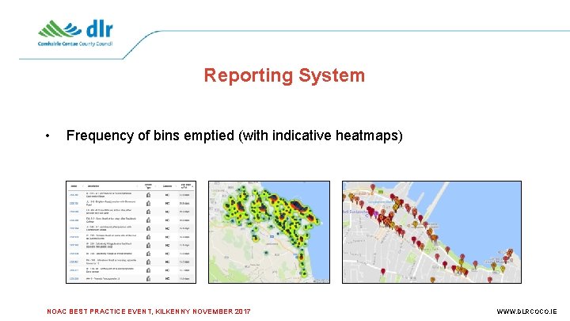Click the 'Frequency of bins emptied' bullet text
The height and width of the screenshot is (321, 570).
tap(234, 136)
